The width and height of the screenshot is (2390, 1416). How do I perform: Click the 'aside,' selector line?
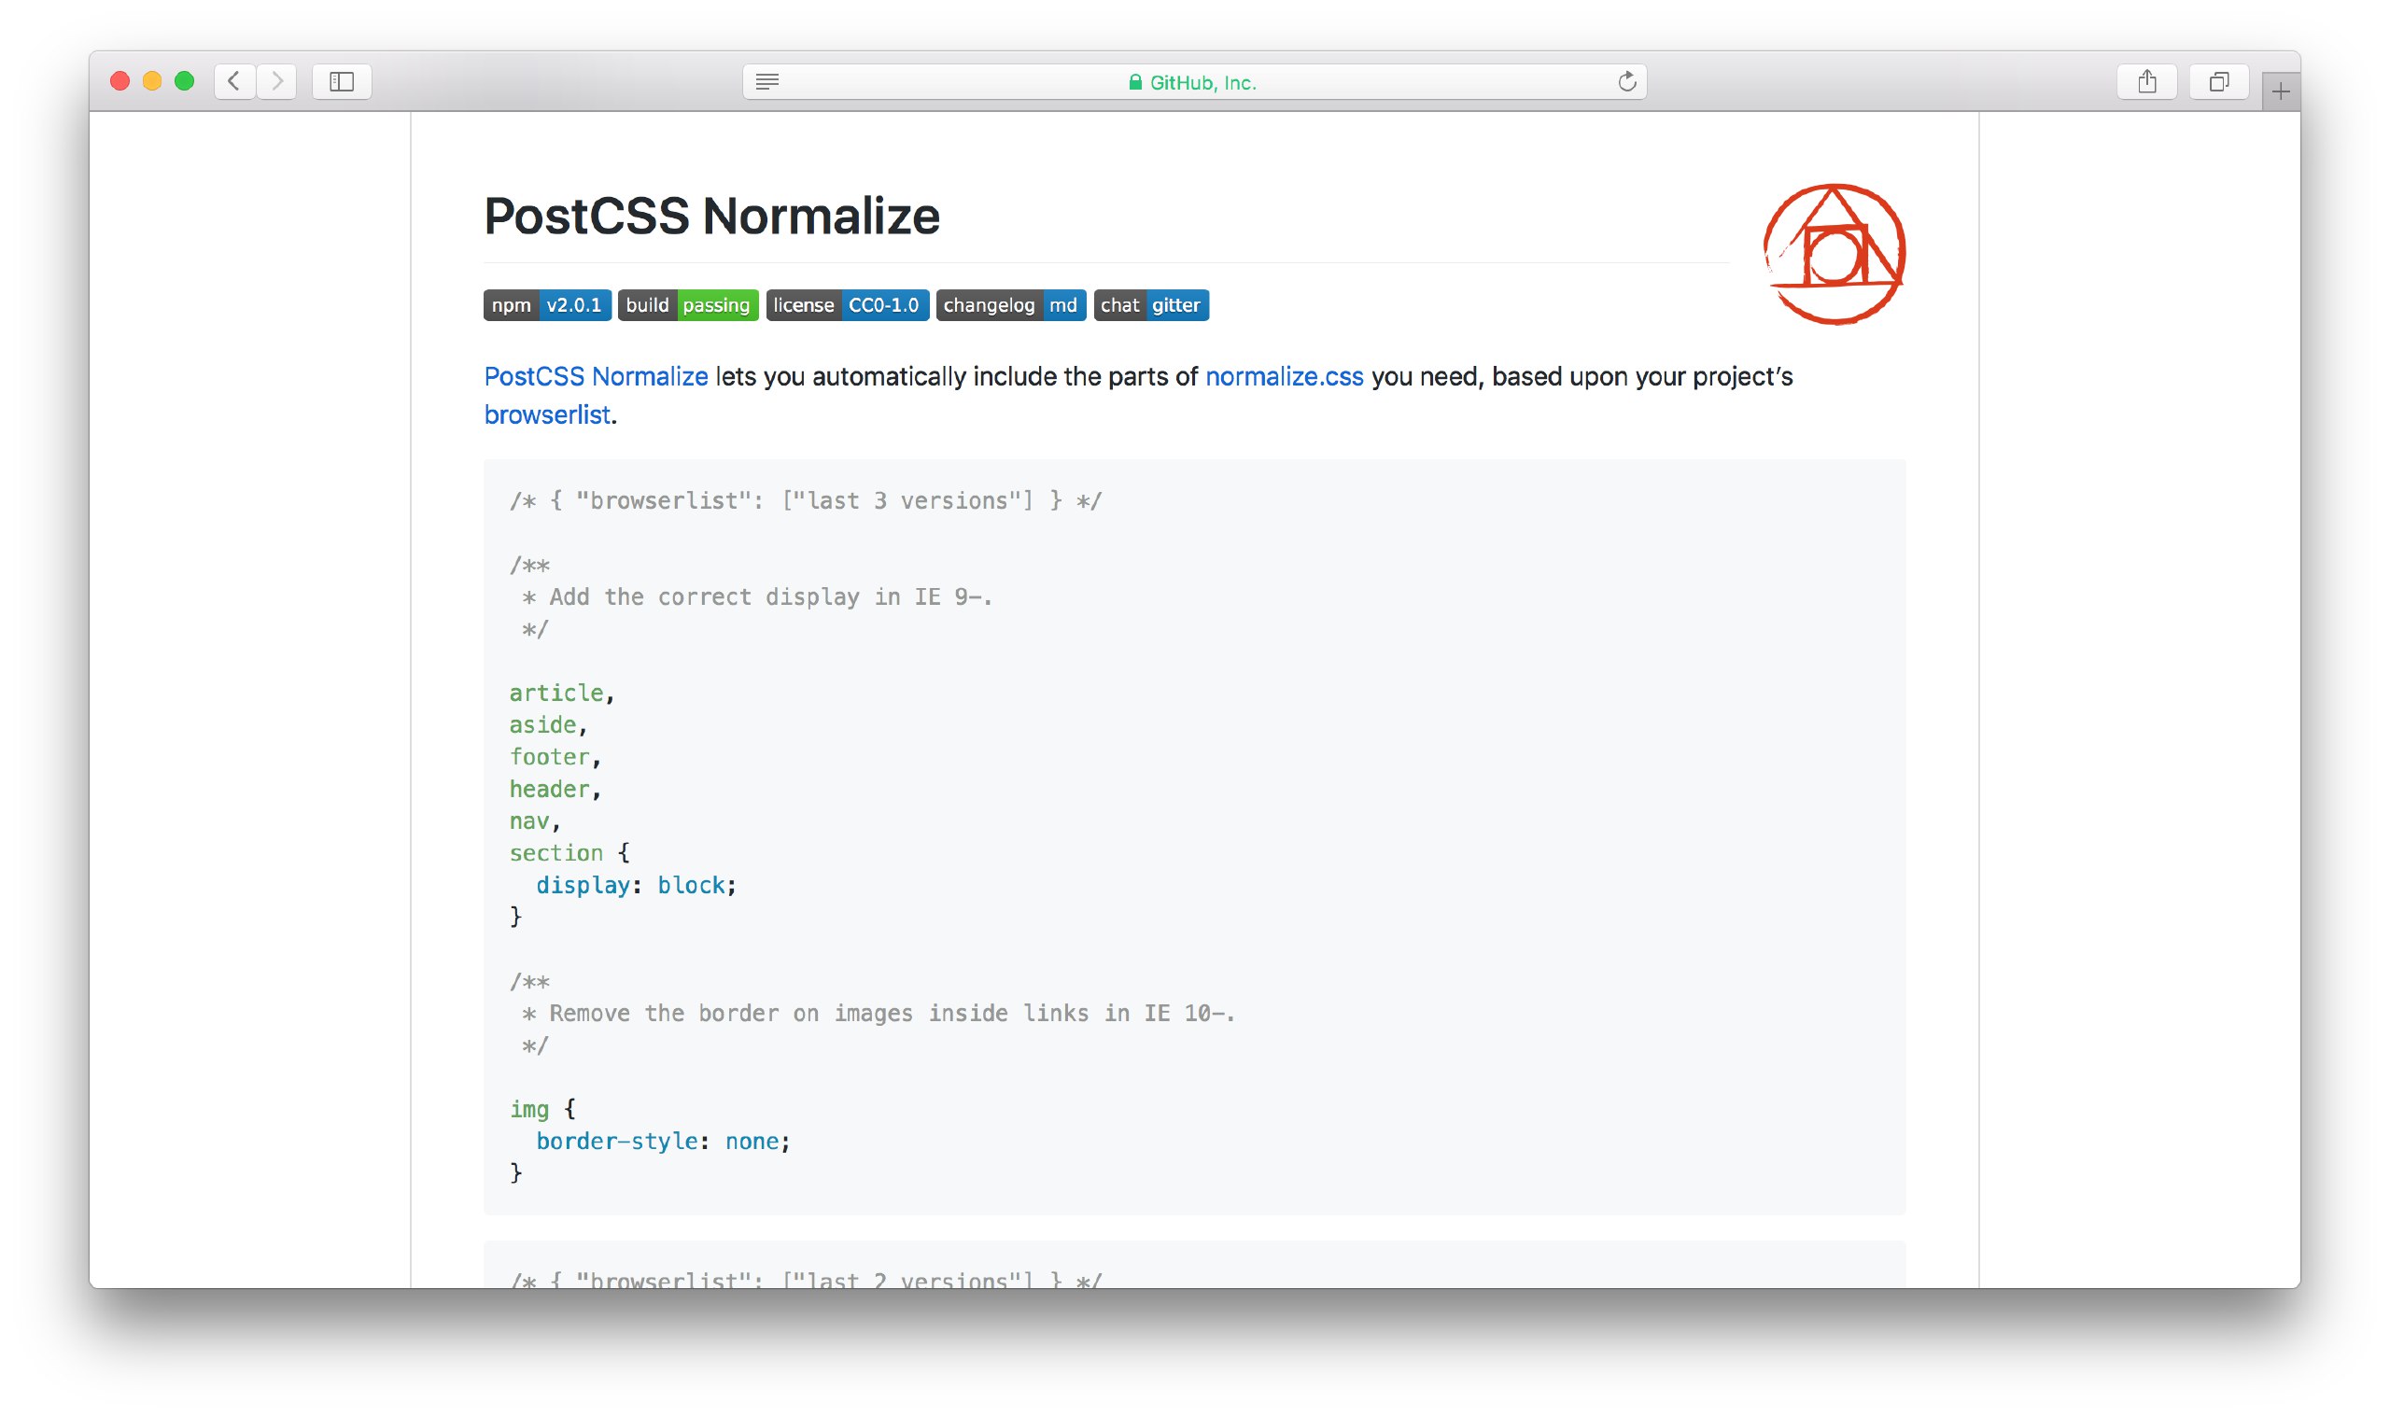[x=549, y=725]
